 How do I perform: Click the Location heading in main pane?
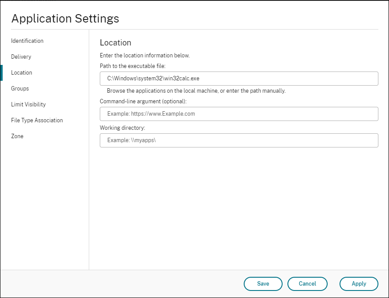click(x=116, y=43)
